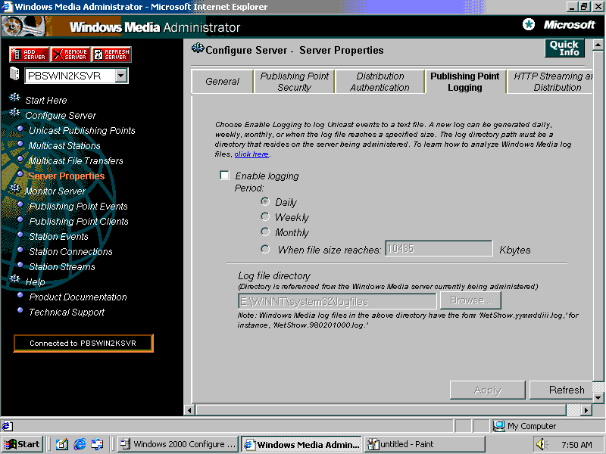Image resolution: width=606 pixels, height=454 pixels.
Task: Click the bullet beside Publishing Point Clients
Action: [x=20, y=219]
